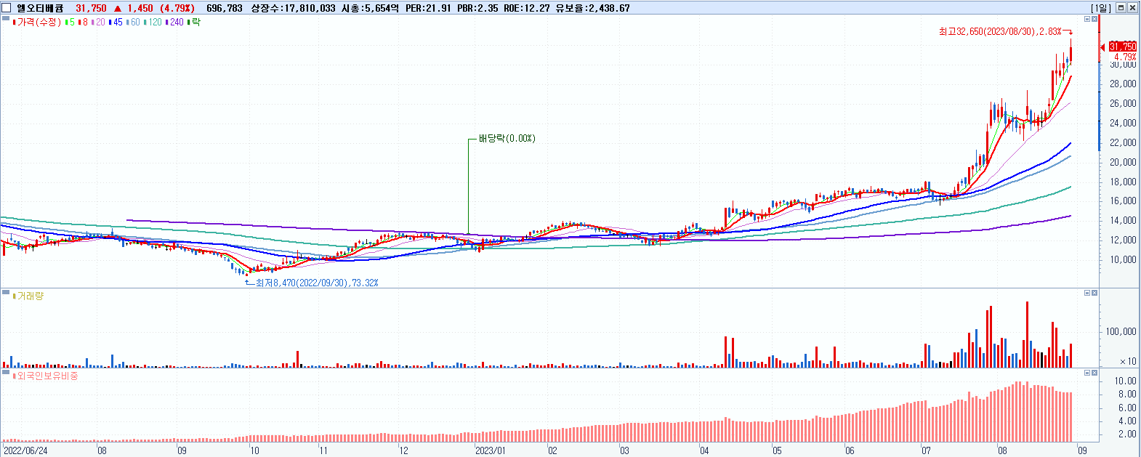Viewport: 1141px width, 457px height.
Task: Open the 외국인보유비중 panel menu icon
Action: click(6, 373)
